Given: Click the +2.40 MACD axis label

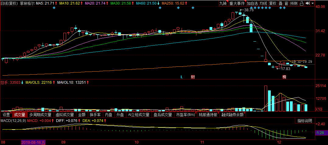Looking at the screenshot, I should (x=320, y=124).
